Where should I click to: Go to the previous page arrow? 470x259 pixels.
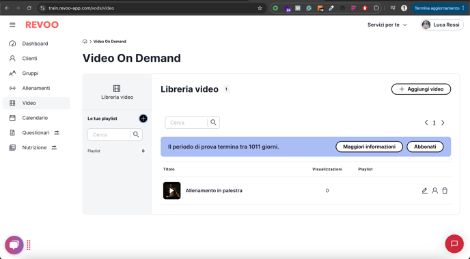[426, 123]
